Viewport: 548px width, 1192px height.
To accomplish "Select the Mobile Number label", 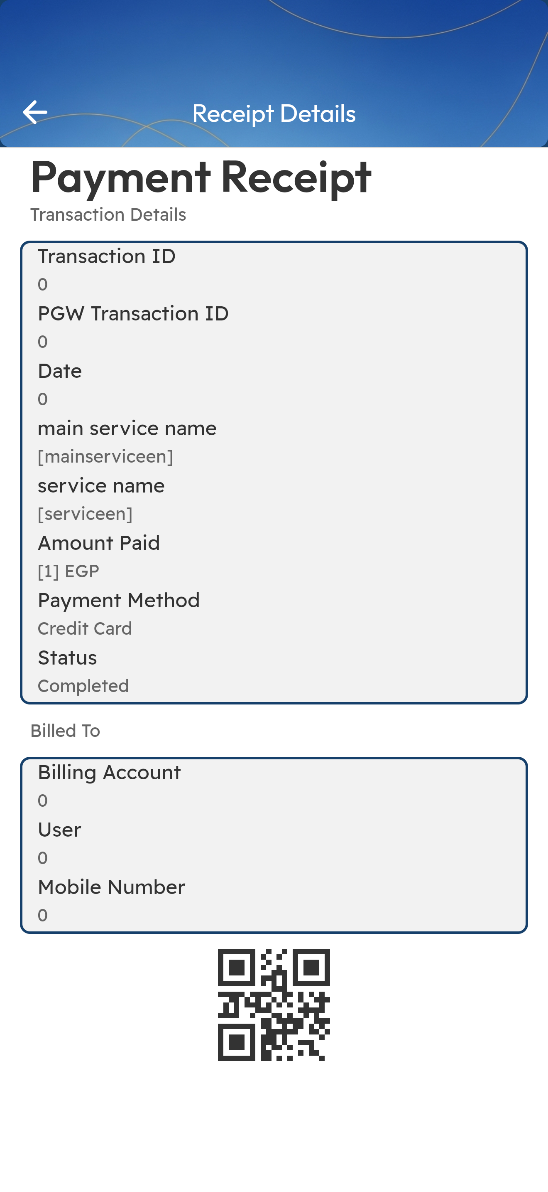I will [x=111, y=887].
